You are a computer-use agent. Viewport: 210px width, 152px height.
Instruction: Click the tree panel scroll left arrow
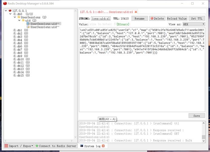[5, 140]
